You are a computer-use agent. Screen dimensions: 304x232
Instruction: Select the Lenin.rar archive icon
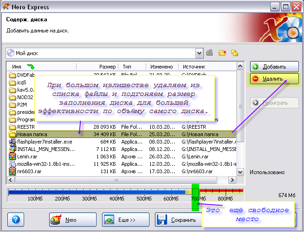pos(13,157)
